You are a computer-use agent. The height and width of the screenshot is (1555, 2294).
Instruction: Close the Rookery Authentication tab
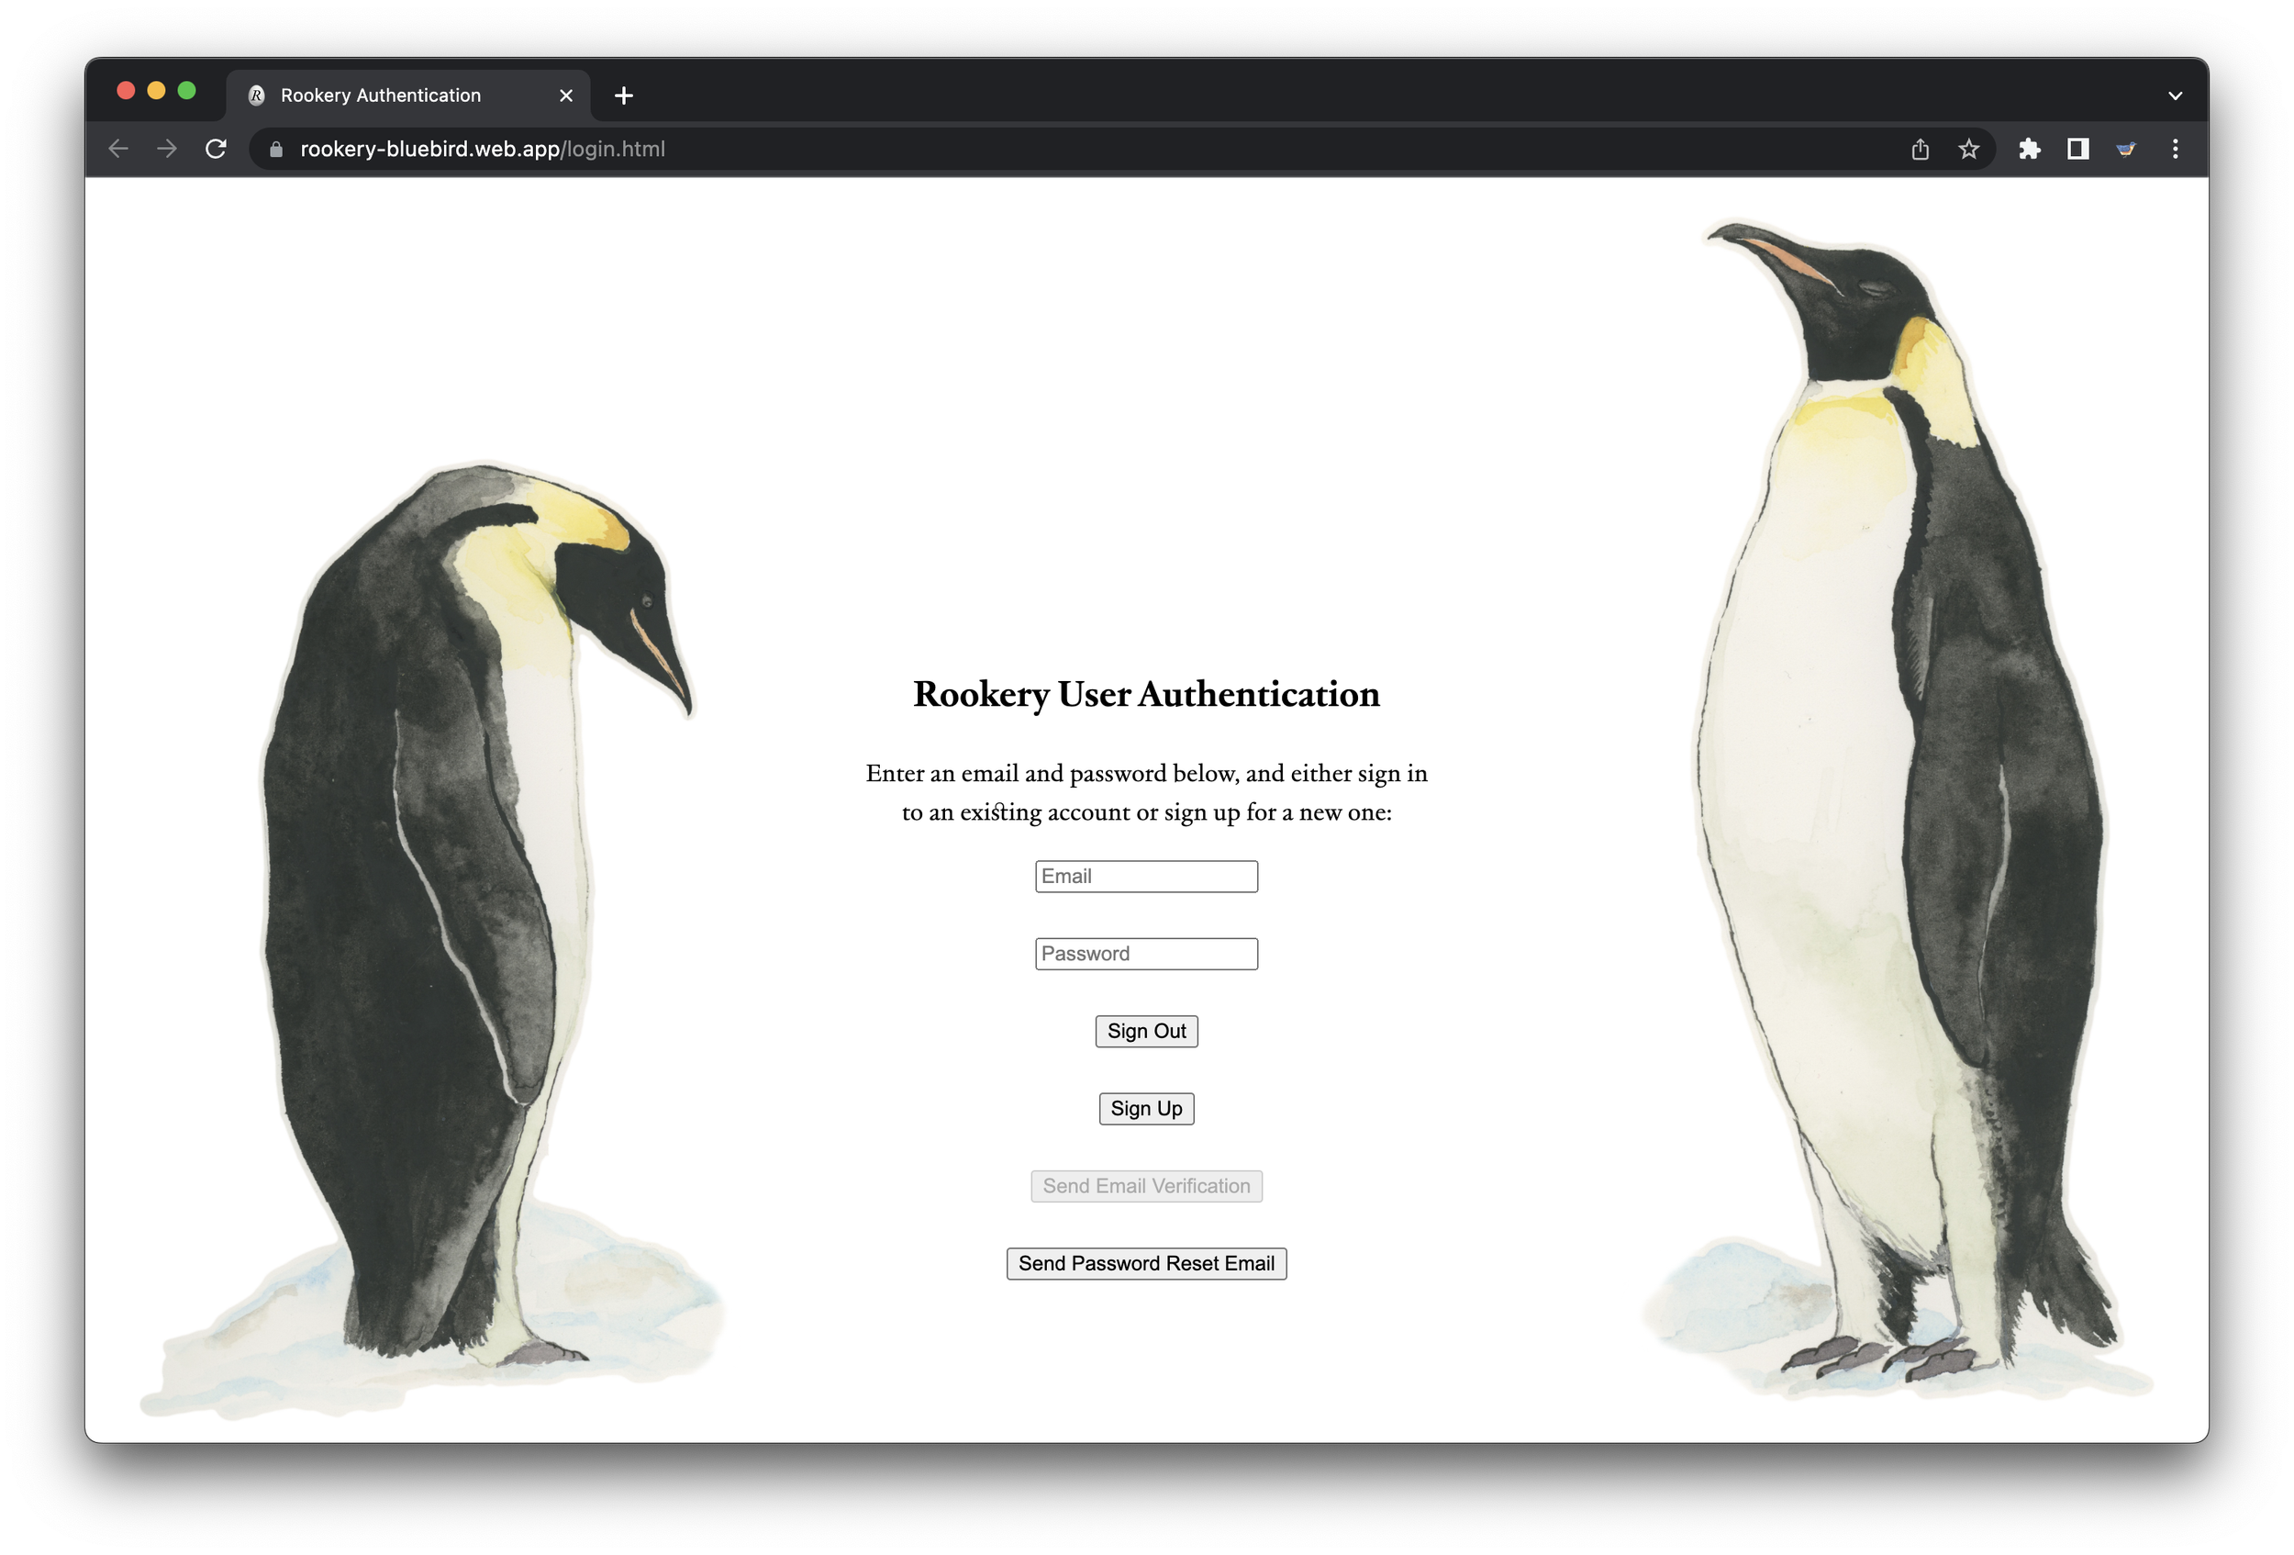(565, 95)
